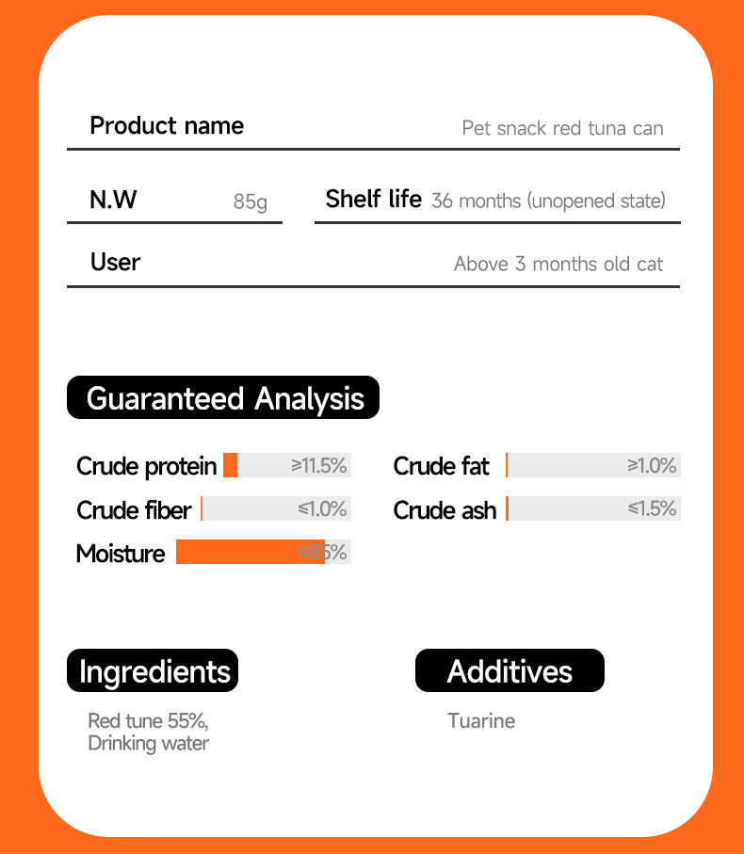The width and height of the screenshot is (744, 854).
Task: Click the Additives heading badge
Action: [x=509, y=670]
